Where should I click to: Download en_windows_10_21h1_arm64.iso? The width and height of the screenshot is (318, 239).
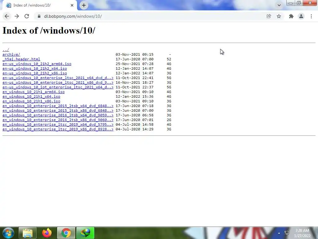[x=34, y=92]
